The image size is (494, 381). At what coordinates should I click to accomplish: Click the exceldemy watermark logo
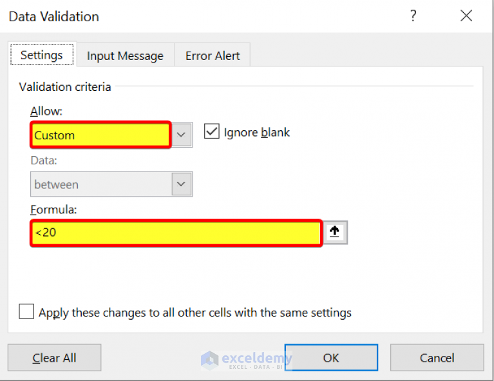pyautogui.click(x=247, y=360)
